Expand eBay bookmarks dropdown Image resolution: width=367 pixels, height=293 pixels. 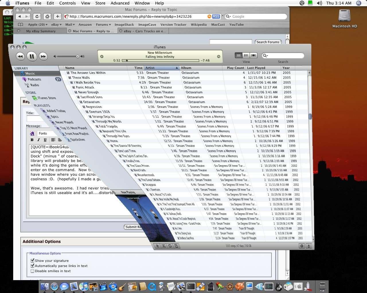[56, 25]
